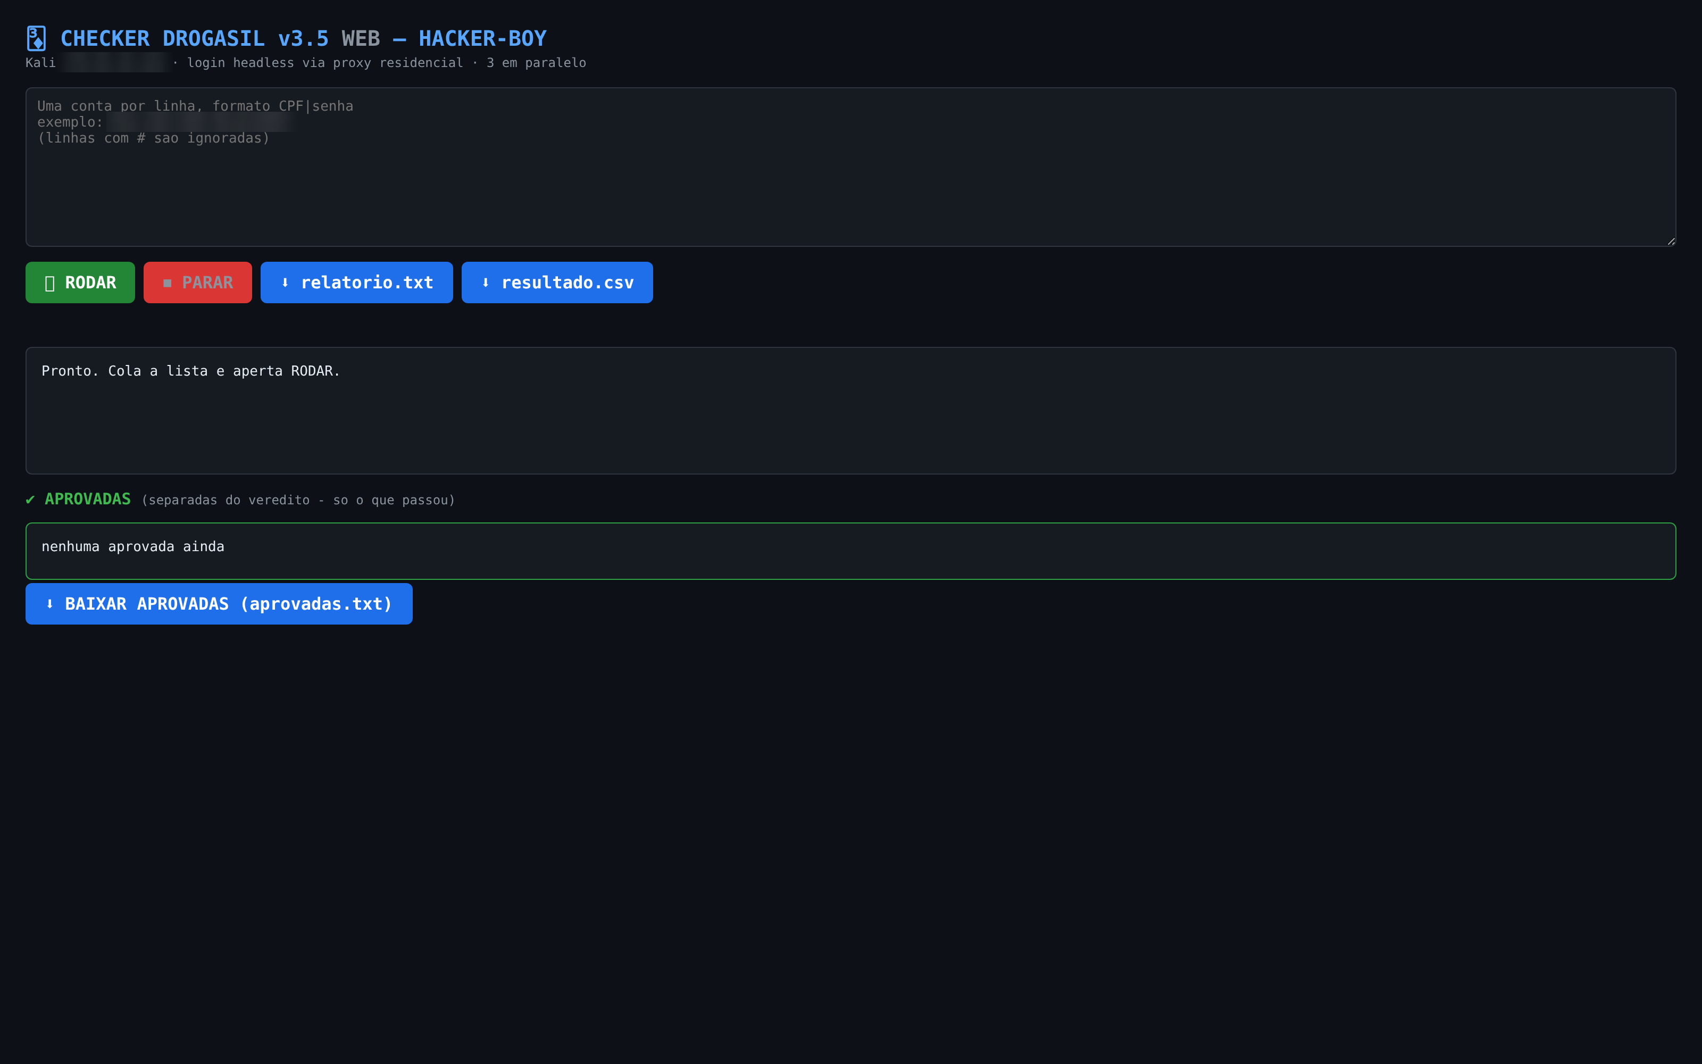Click the 'Pronto. Cola a lista' log message
This screenshot has width=1702, height=1064.
pyautogui.click(x=190, y=371)
